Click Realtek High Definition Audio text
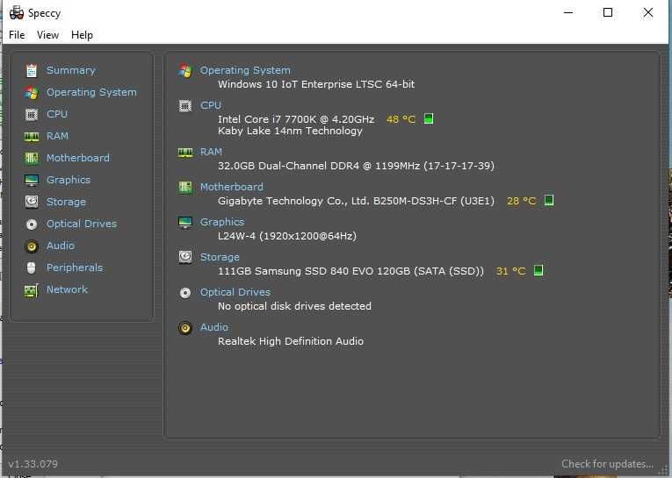 [291, 341]
